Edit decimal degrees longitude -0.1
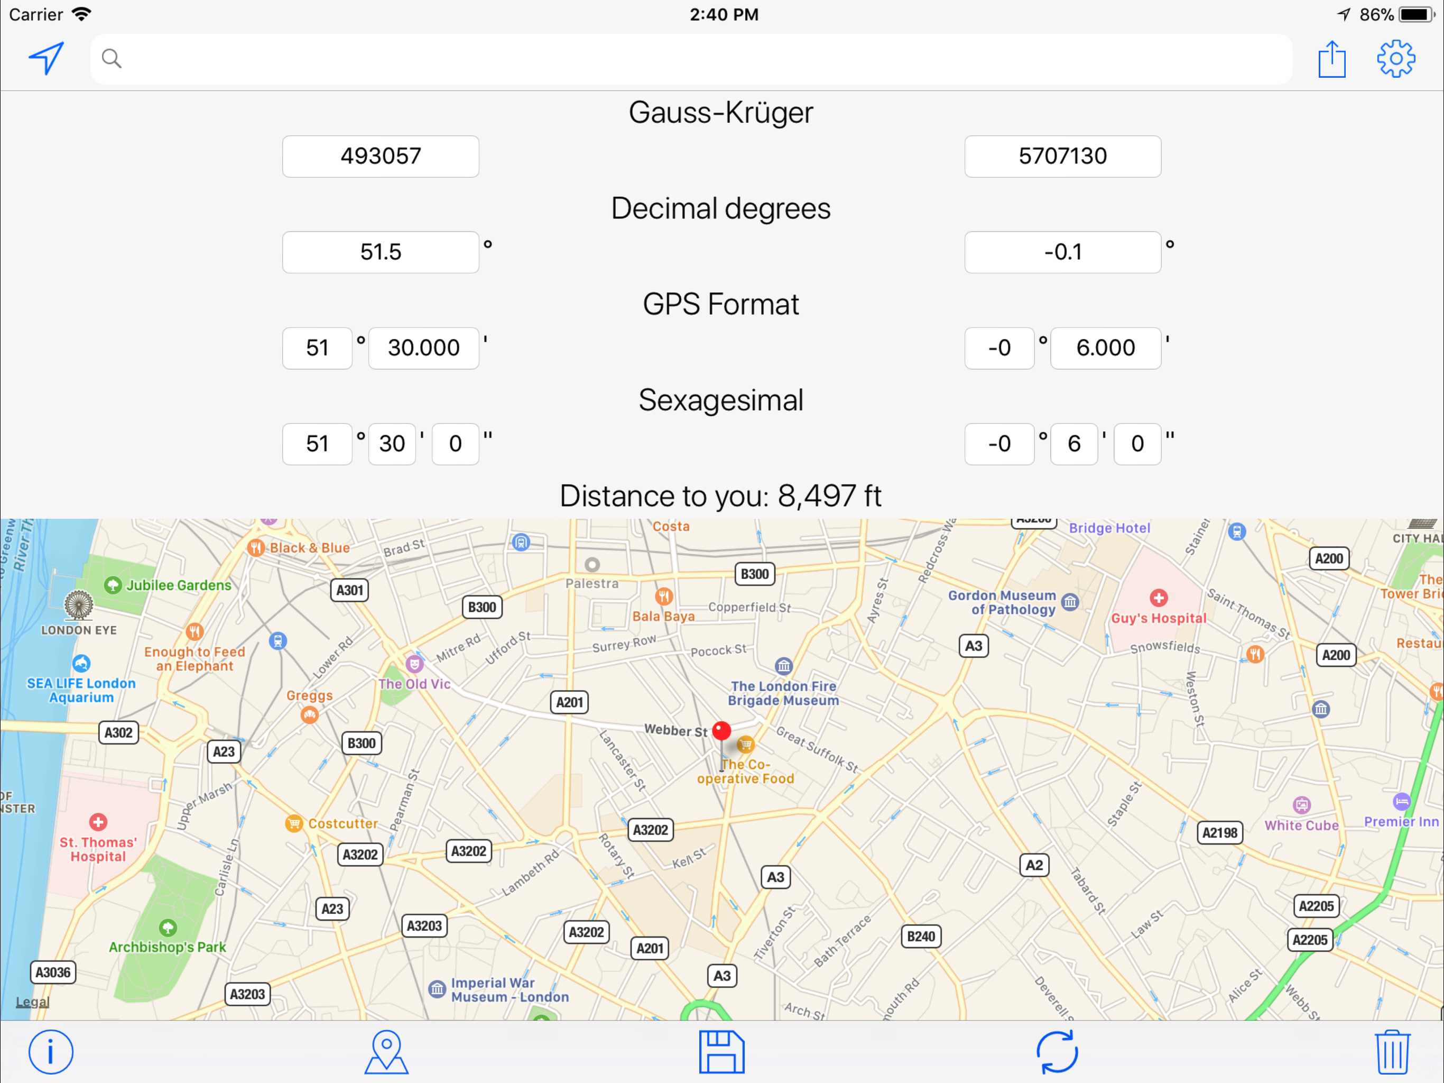The width and height of the screenshot is (1444, 1083). point(1063,252)
